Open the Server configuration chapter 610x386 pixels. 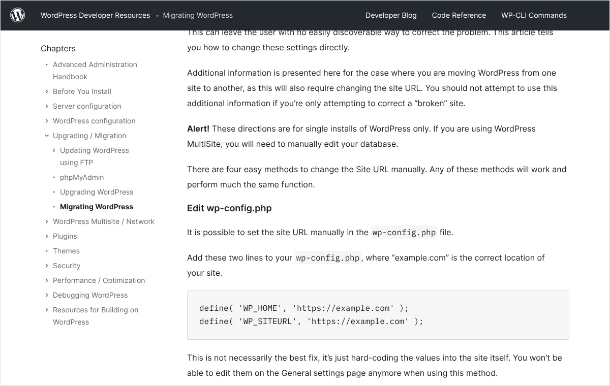(87, 106)
